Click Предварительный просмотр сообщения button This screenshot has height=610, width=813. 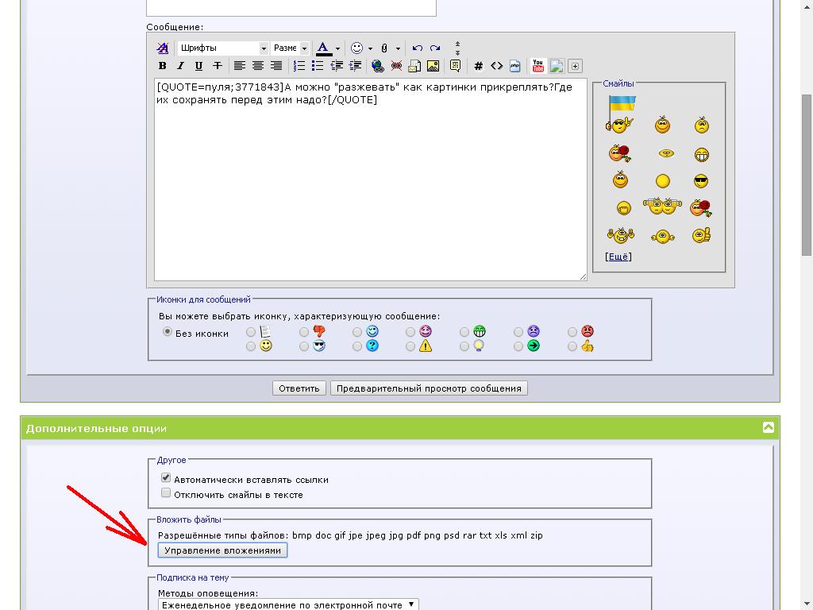pyautogui.click(x=429, y=388)
